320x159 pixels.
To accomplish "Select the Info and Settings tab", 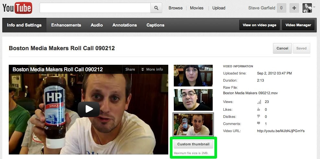I will [24, 25].
